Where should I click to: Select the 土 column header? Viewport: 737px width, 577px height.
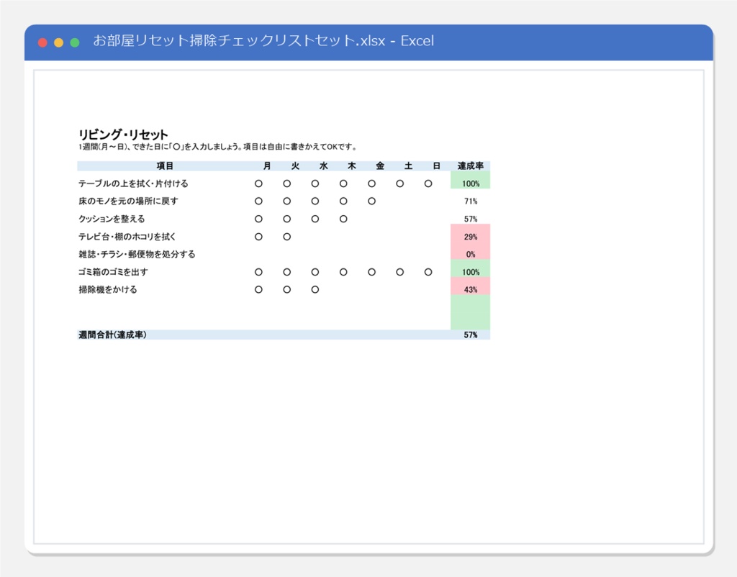409,166
